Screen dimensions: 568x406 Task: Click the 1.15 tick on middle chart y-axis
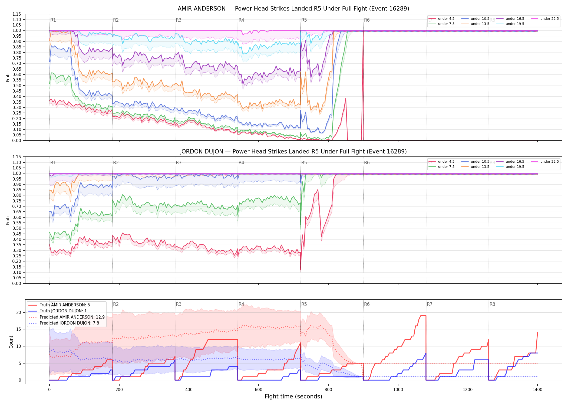(17, 157)
